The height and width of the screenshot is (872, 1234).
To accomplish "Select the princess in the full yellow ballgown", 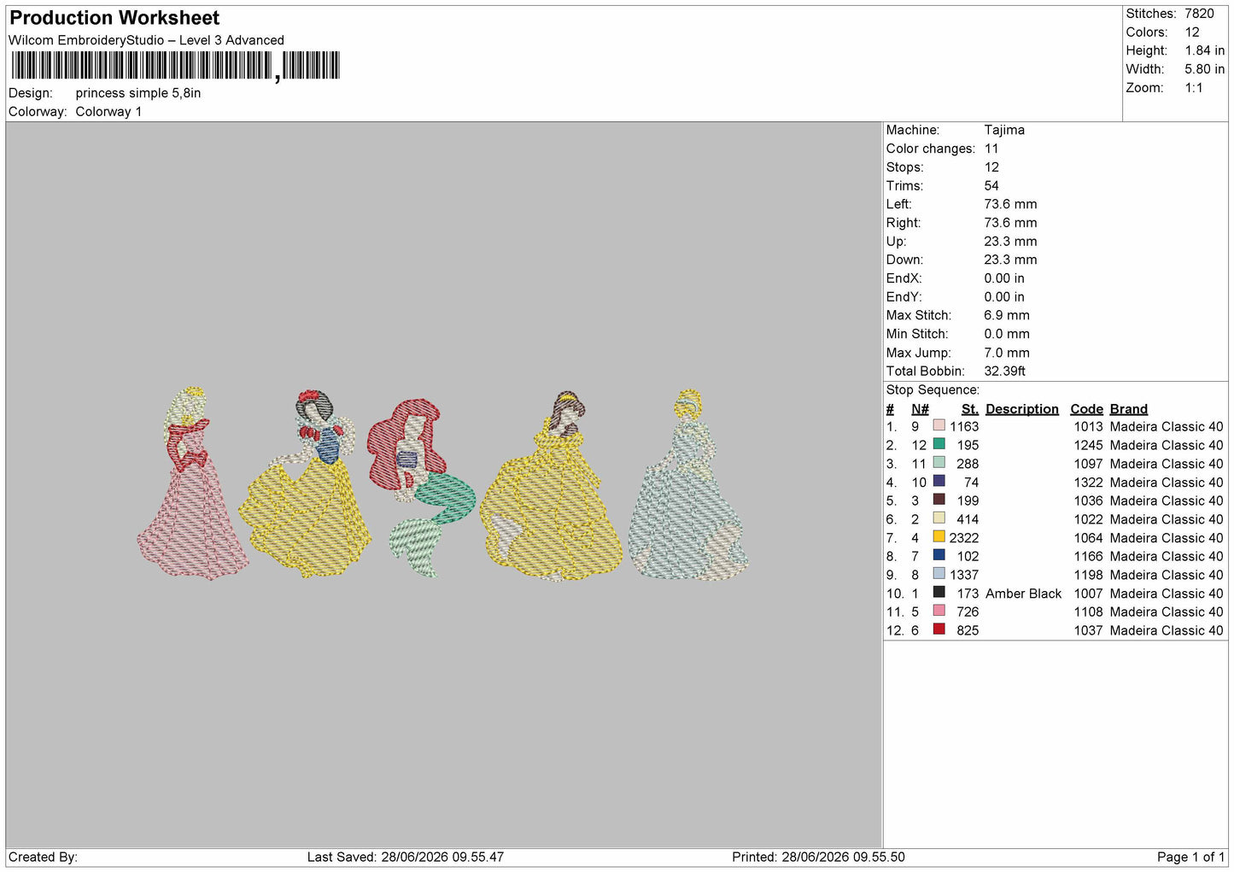I will coord(552,487).
